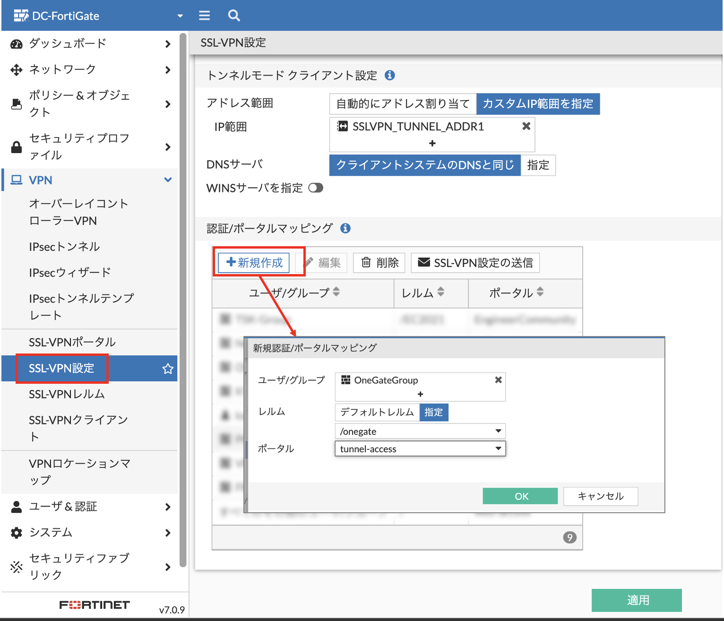
Task: Remove OneGateGroup with the x icon
Action: click(x=498, y=380)
